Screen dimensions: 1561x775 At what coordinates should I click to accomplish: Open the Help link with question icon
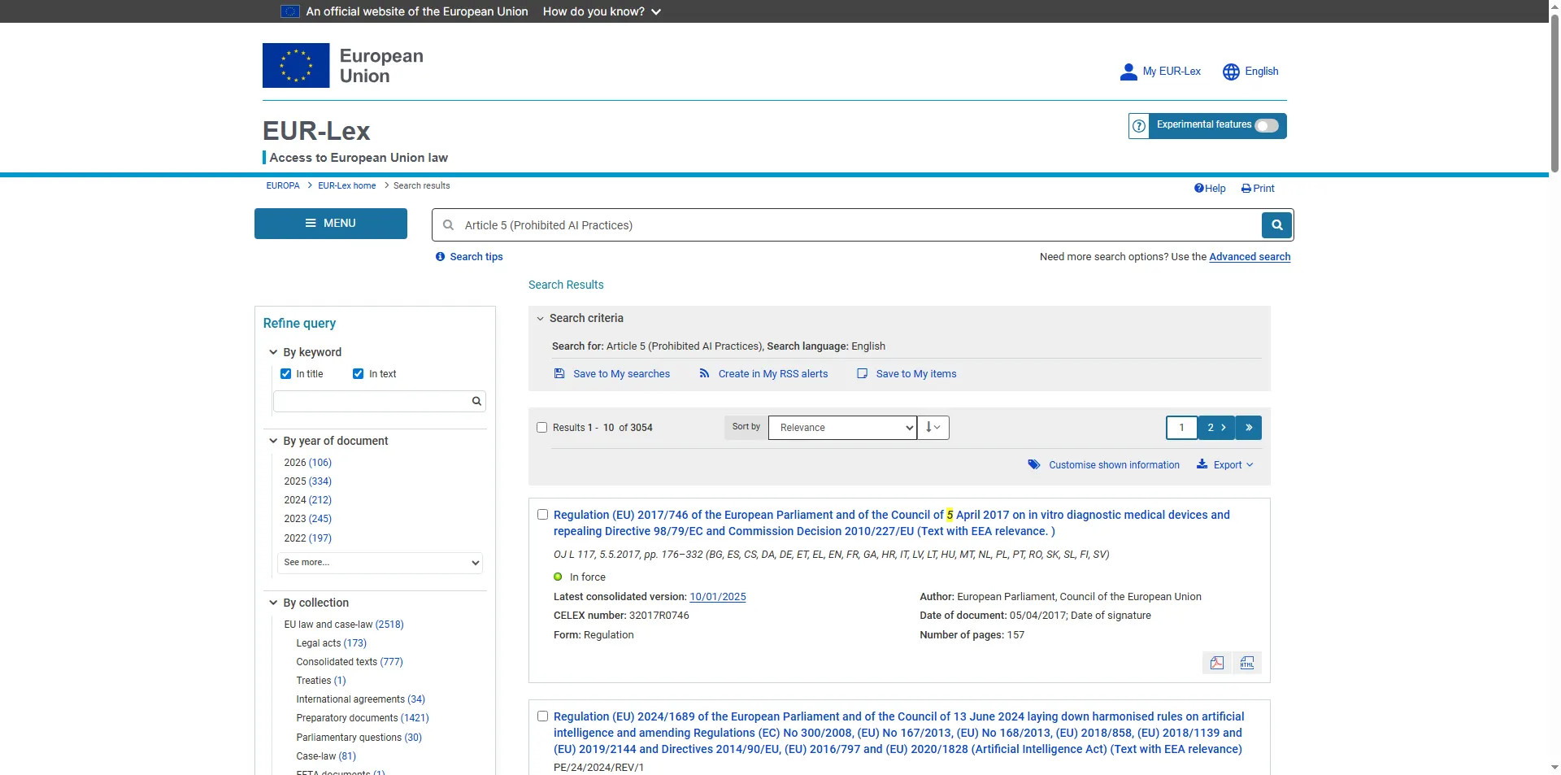coord(1210,189)
